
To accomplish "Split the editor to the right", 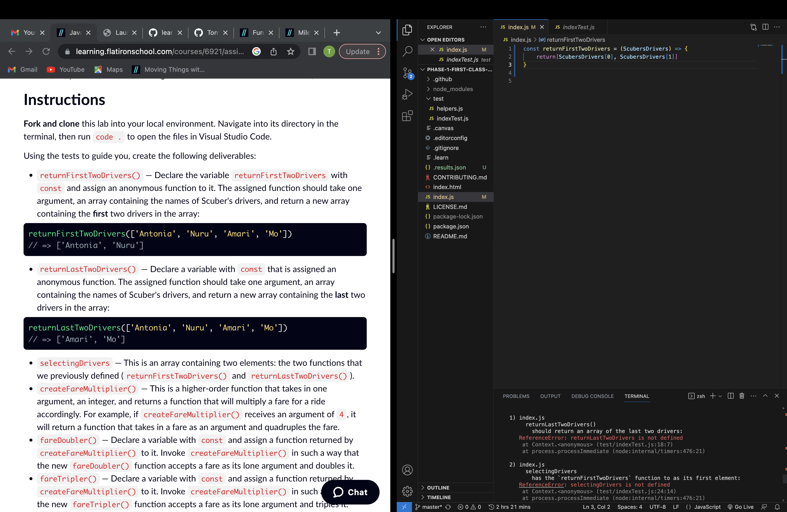I will click(765, 27).
